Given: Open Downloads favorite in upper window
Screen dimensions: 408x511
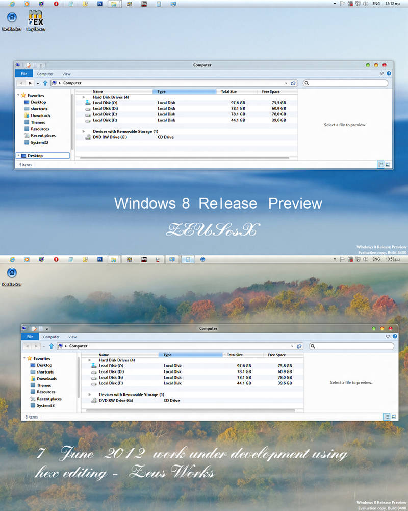Looking at the screenshot, I should pos(37,115).
